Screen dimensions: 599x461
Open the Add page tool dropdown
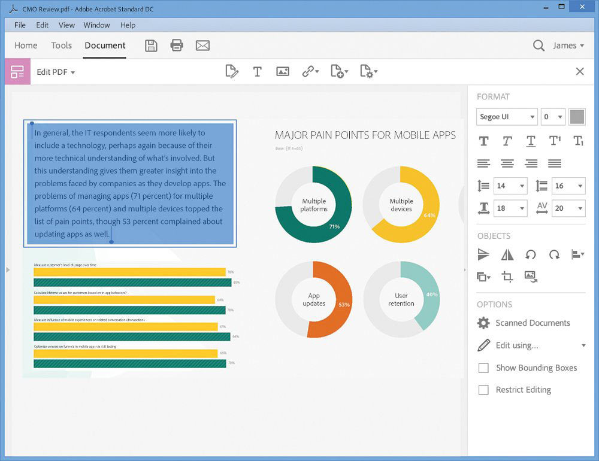tap(346, 71)
